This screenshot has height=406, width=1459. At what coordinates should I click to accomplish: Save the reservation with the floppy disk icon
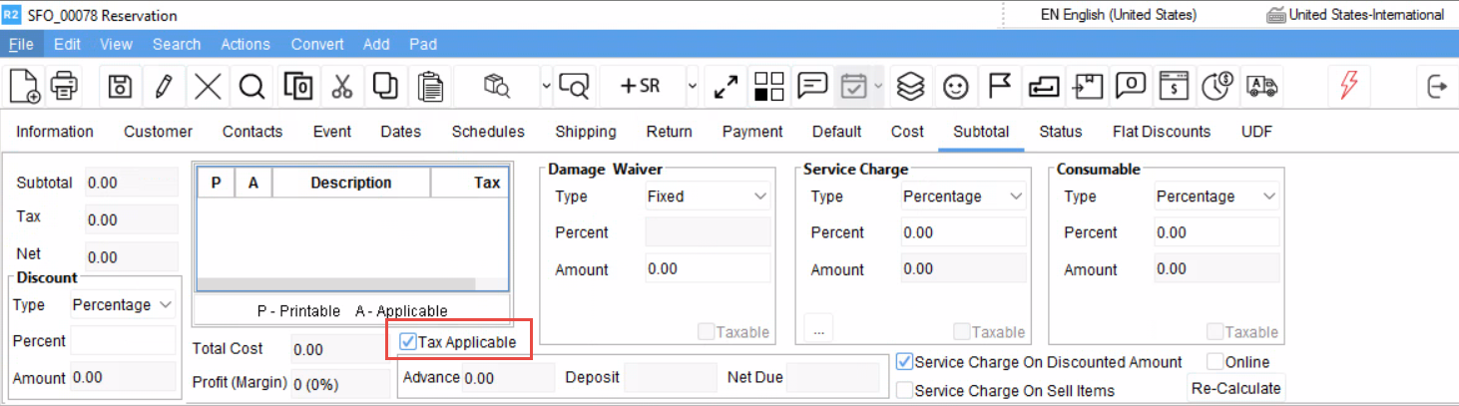tap(120, 86)
